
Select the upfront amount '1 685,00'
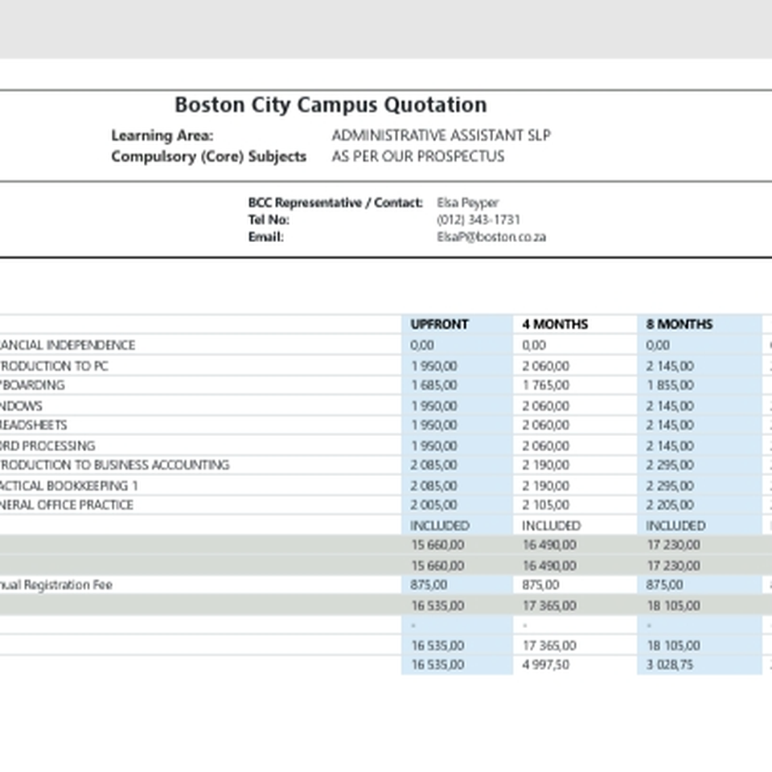tap(433, 385)
